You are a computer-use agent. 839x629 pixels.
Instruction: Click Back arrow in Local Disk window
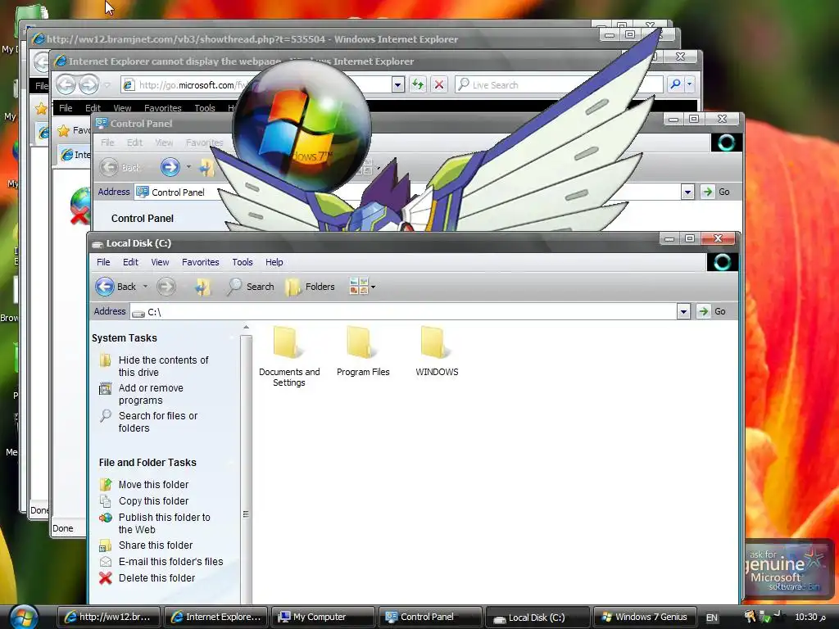tap(105, 287)
